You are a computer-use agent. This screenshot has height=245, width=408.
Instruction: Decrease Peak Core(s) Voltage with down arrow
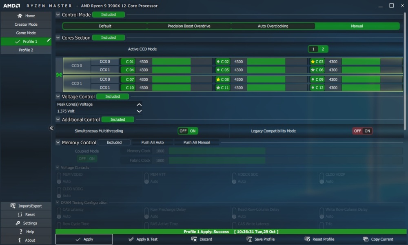tap(139, 111)
